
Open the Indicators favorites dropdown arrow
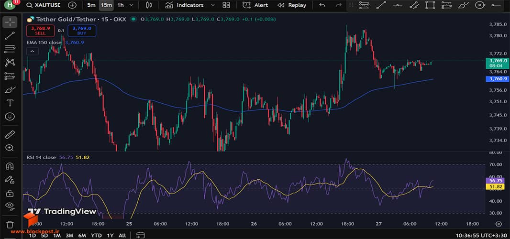(213, 5)
